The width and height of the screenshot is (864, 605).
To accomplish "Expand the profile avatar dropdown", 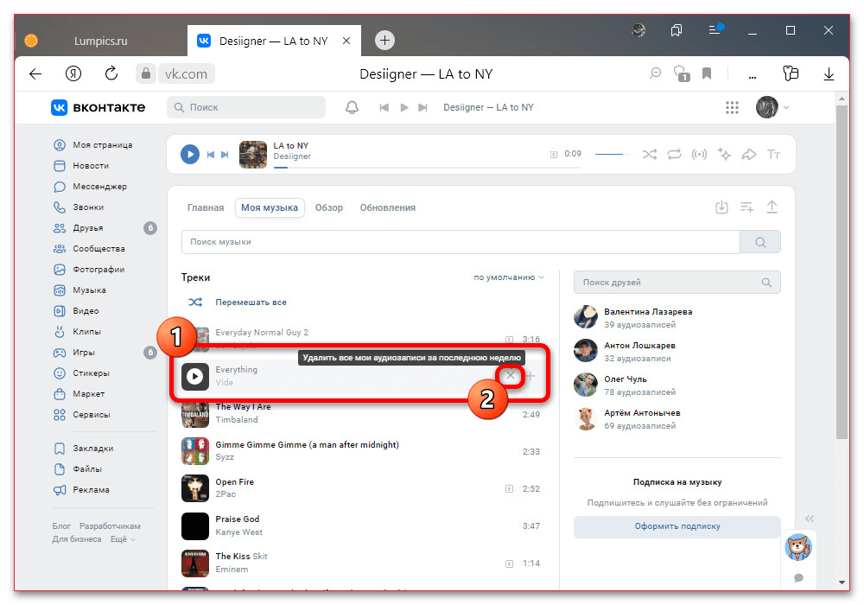I will tap(772, 107).
